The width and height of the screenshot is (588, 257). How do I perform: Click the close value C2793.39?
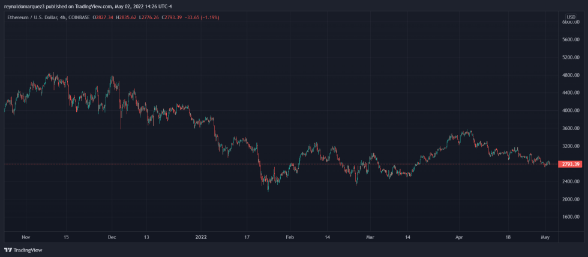pyautogui.click(x=172, y=17)
